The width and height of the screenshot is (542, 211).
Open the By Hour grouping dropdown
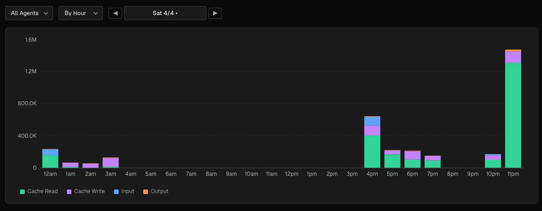81,13
